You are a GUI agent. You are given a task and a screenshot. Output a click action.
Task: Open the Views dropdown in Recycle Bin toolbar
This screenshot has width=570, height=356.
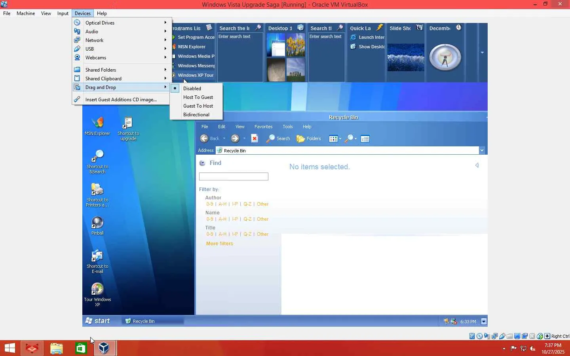(340, 138)
